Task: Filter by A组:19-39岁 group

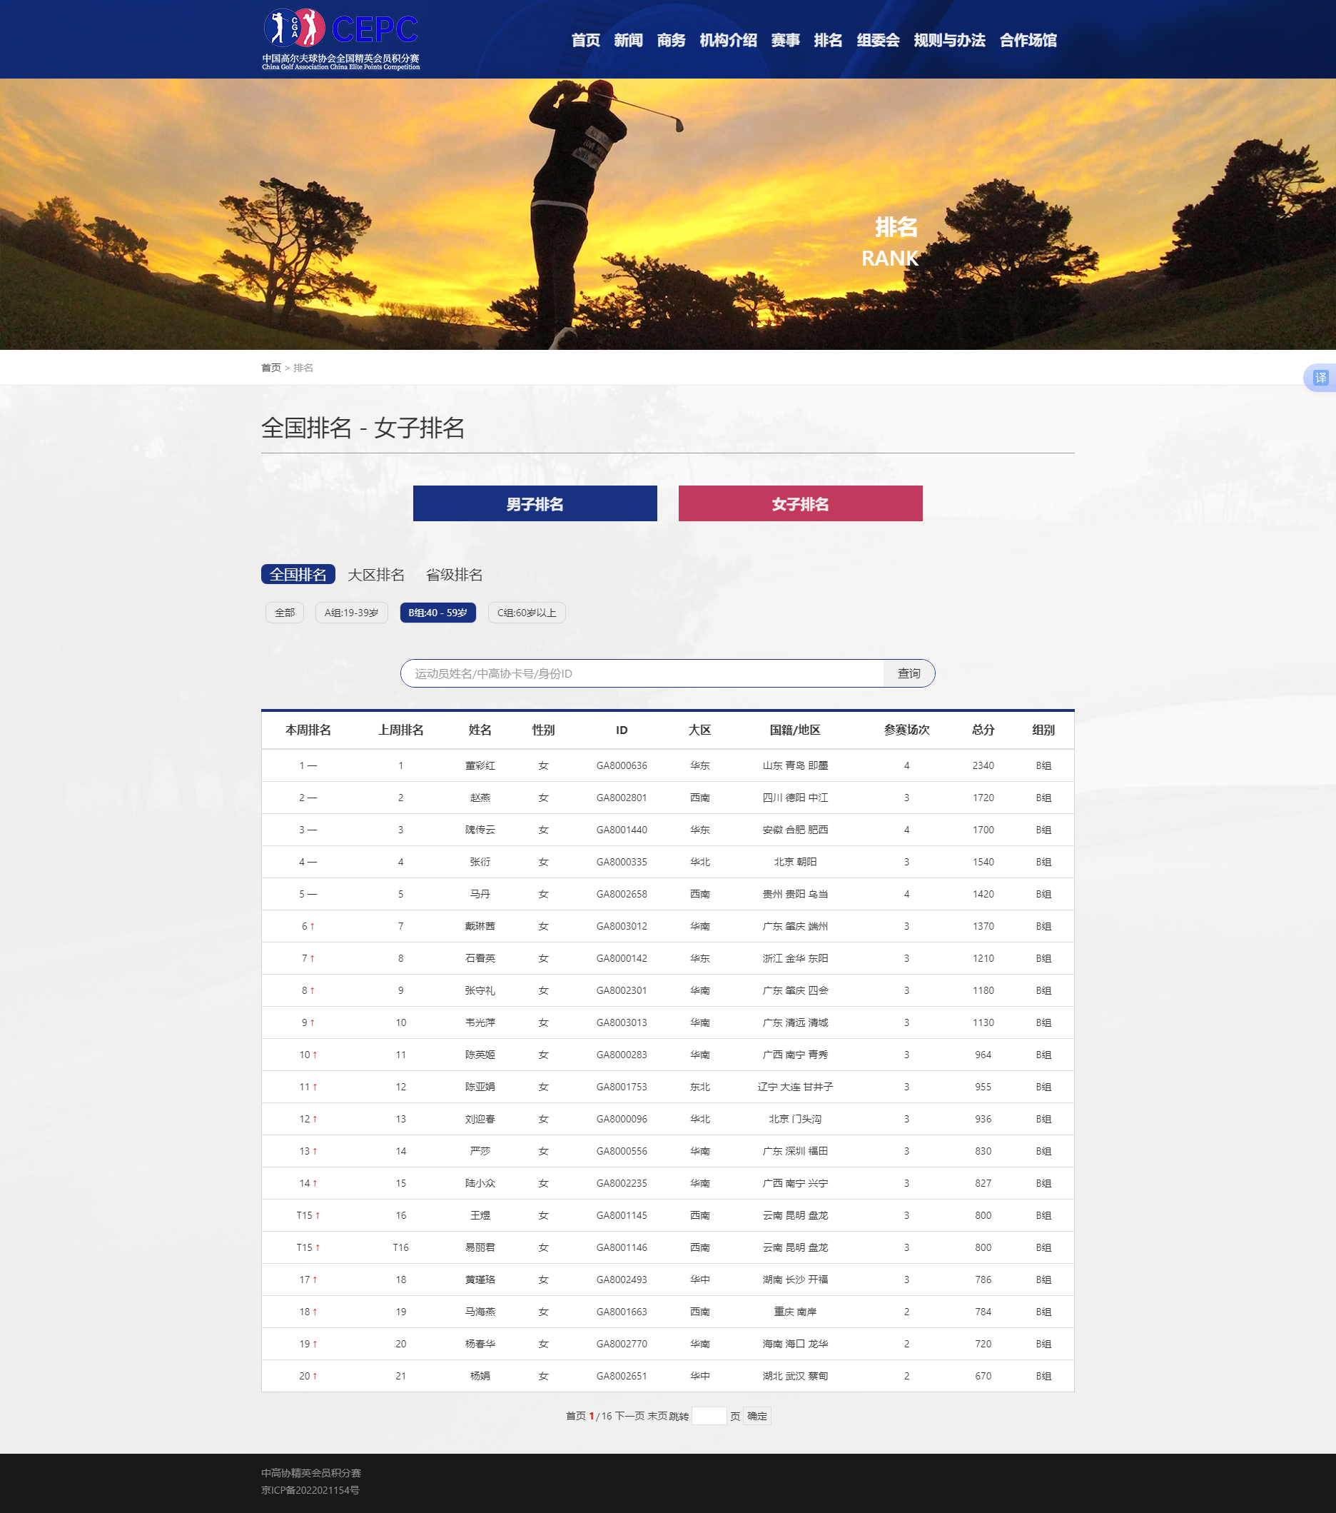Action: [x=351, y=613]
